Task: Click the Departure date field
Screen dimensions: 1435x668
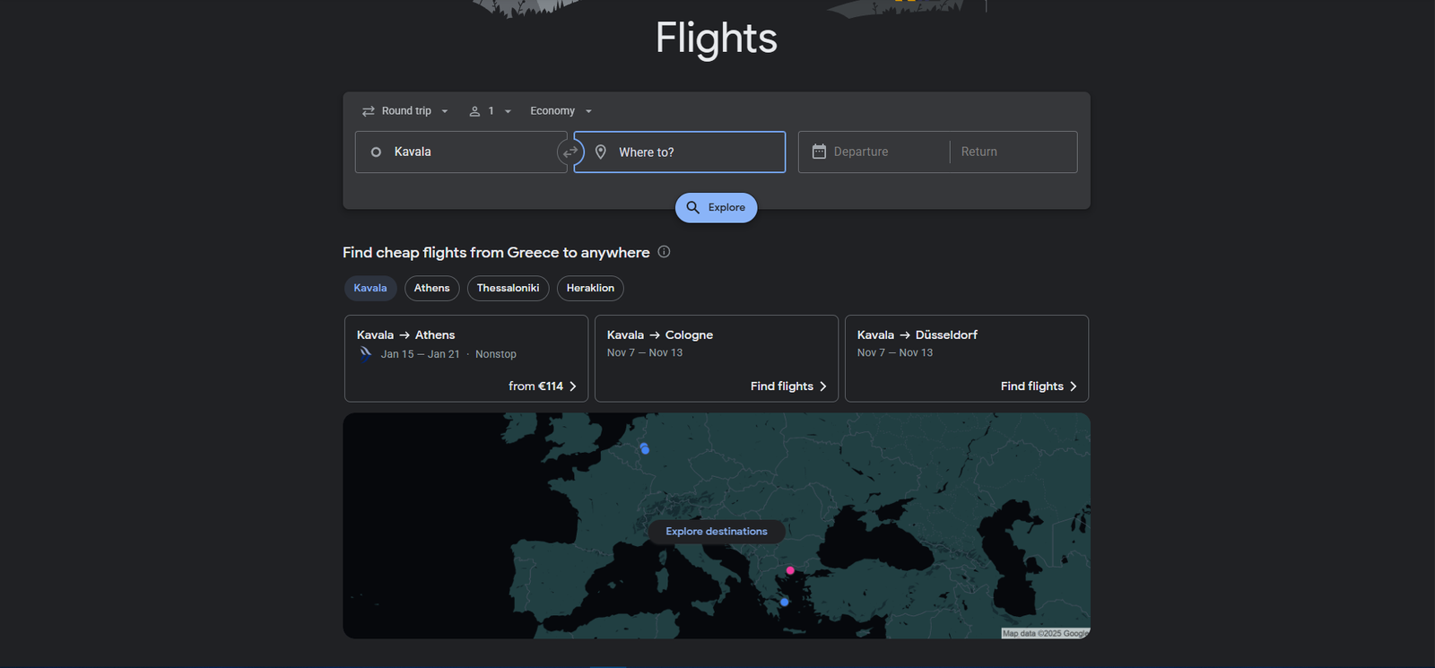Action: pos(874,152)
